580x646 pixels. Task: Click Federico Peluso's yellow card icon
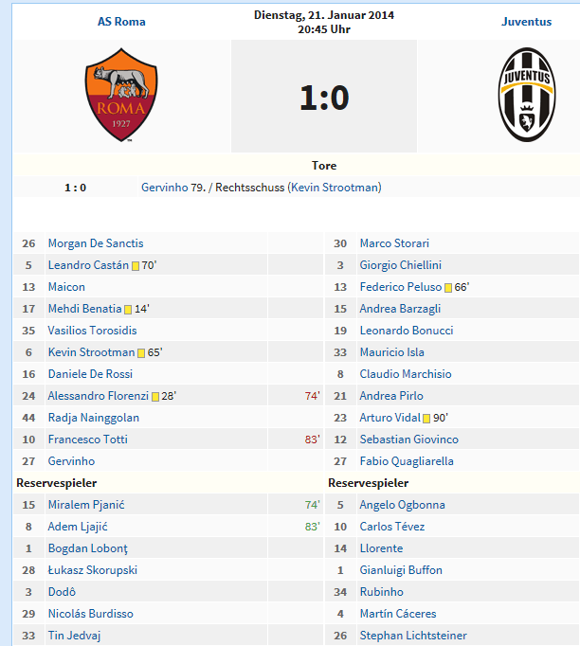click(x=448, y=288)
